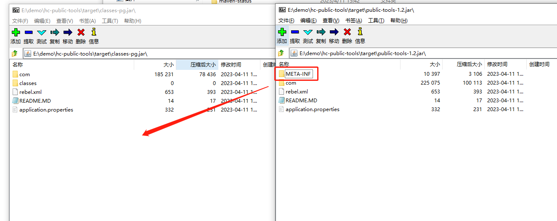Select README.MD in public-tools-1.2.jar window
Screen dimensions: 557x221
coord(301,101)
